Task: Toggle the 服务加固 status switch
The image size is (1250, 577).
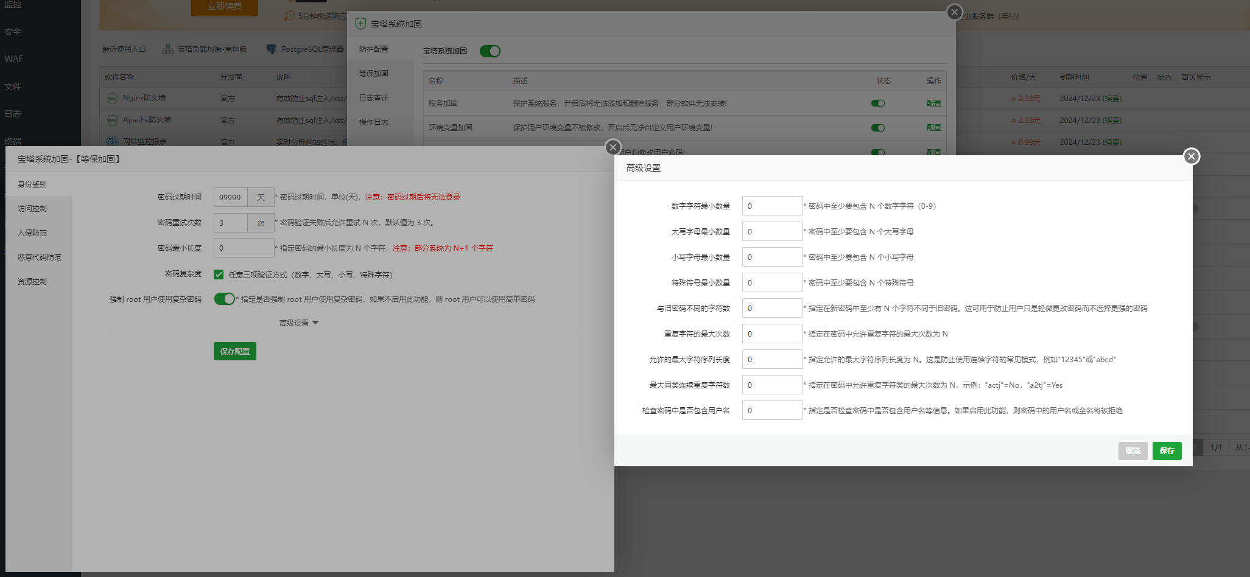Action: pyautogui.click(x=878, y=103)
